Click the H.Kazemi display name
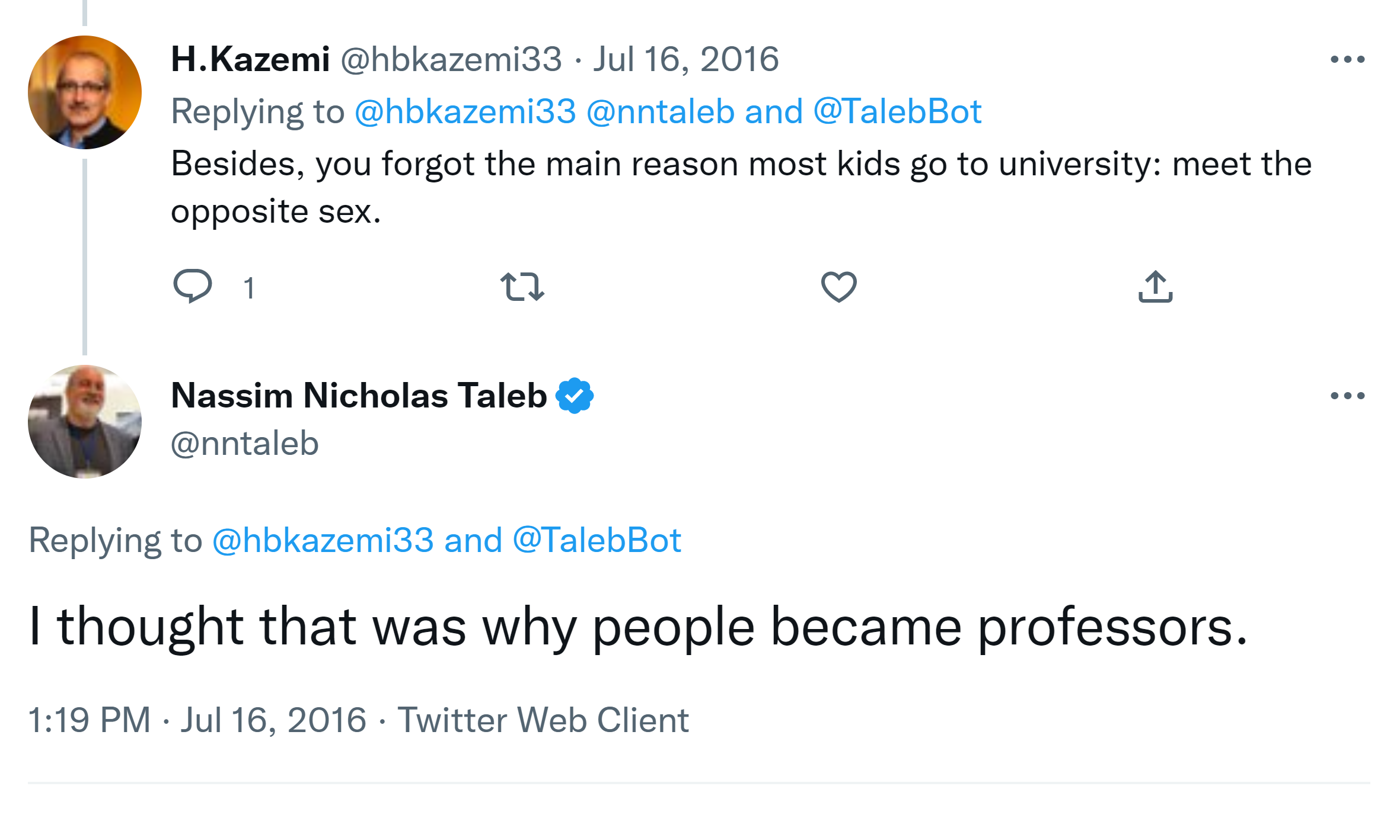 tap(250, 59)
